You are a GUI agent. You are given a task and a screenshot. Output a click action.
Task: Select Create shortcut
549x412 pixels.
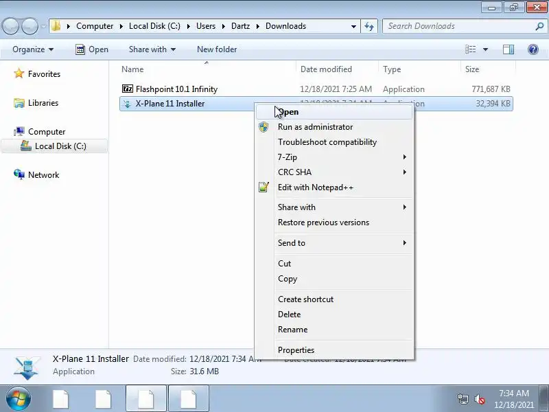[x=335, y=299]
